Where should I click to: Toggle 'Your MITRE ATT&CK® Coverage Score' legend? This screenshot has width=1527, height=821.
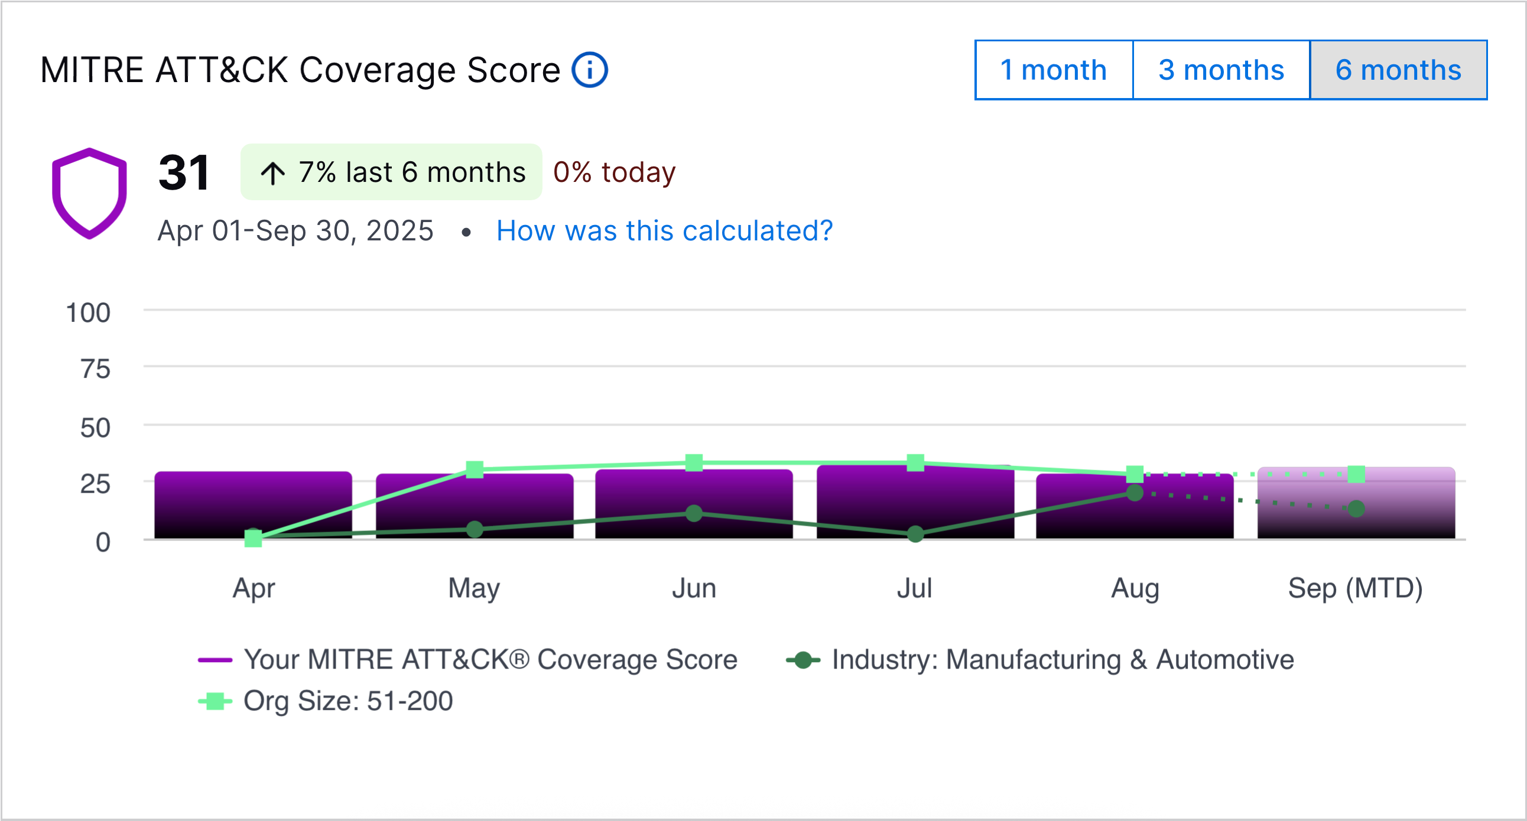467,659
